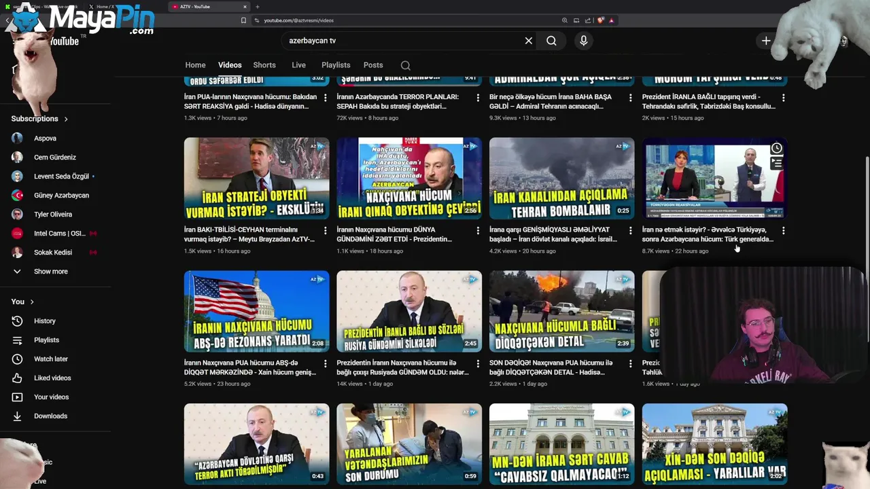The image size is (870, 489).
Task: Expand the Subscriptions section chevron
Action: pos(66,119)
